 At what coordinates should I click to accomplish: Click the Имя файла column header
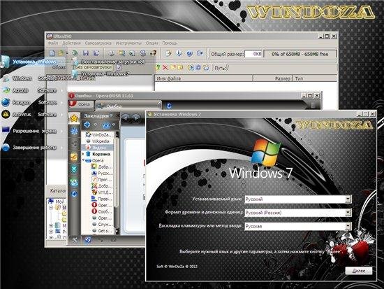(204, 78)
